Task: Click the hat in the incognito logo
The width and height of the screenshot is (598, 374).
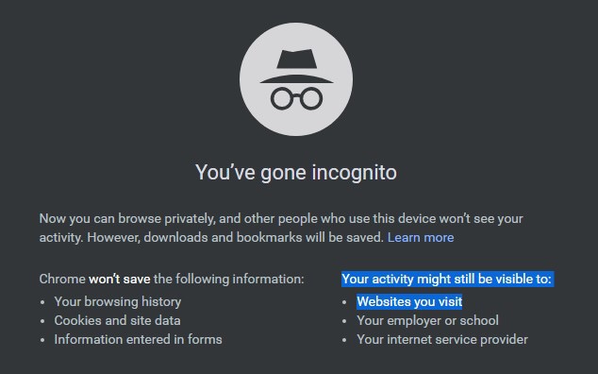Action: click(x=296, y=66)
